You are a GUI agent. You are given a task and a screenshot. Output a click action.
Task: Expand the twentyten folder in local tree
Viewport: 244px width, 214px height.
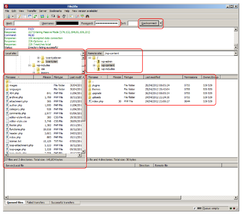[38, 62]
